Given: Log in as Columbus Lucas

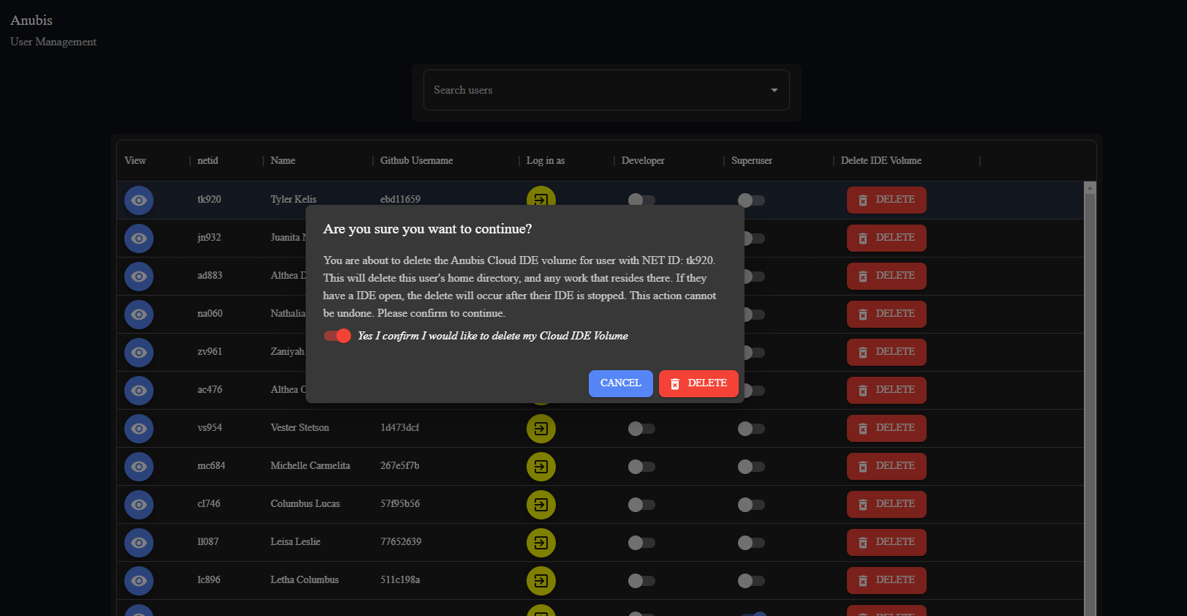Looking at the screenshot, I should click(x=541, y=505).
